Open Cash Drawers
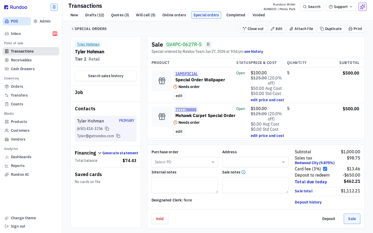Image resolution: width=373 pixels, height=233 pixels. click(31, 69)
